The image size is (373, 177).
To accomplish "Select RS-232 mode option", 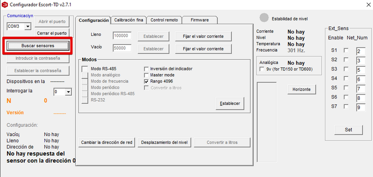I will point(85,100).
